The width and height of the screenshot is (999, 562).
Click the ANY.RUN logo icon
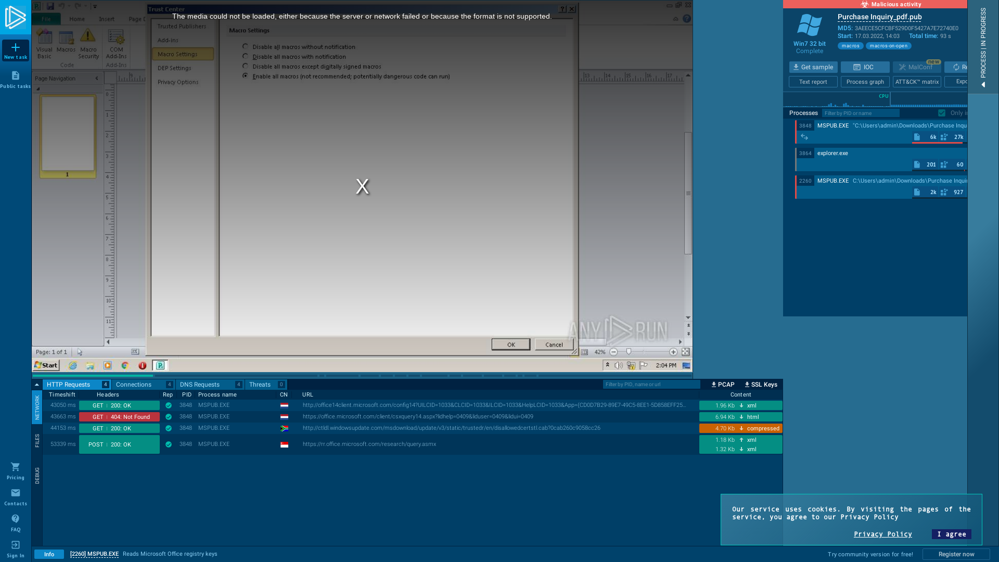(15, 17)
